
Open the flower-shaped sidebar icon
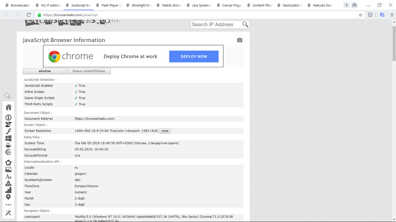click(x=8, y=162)
